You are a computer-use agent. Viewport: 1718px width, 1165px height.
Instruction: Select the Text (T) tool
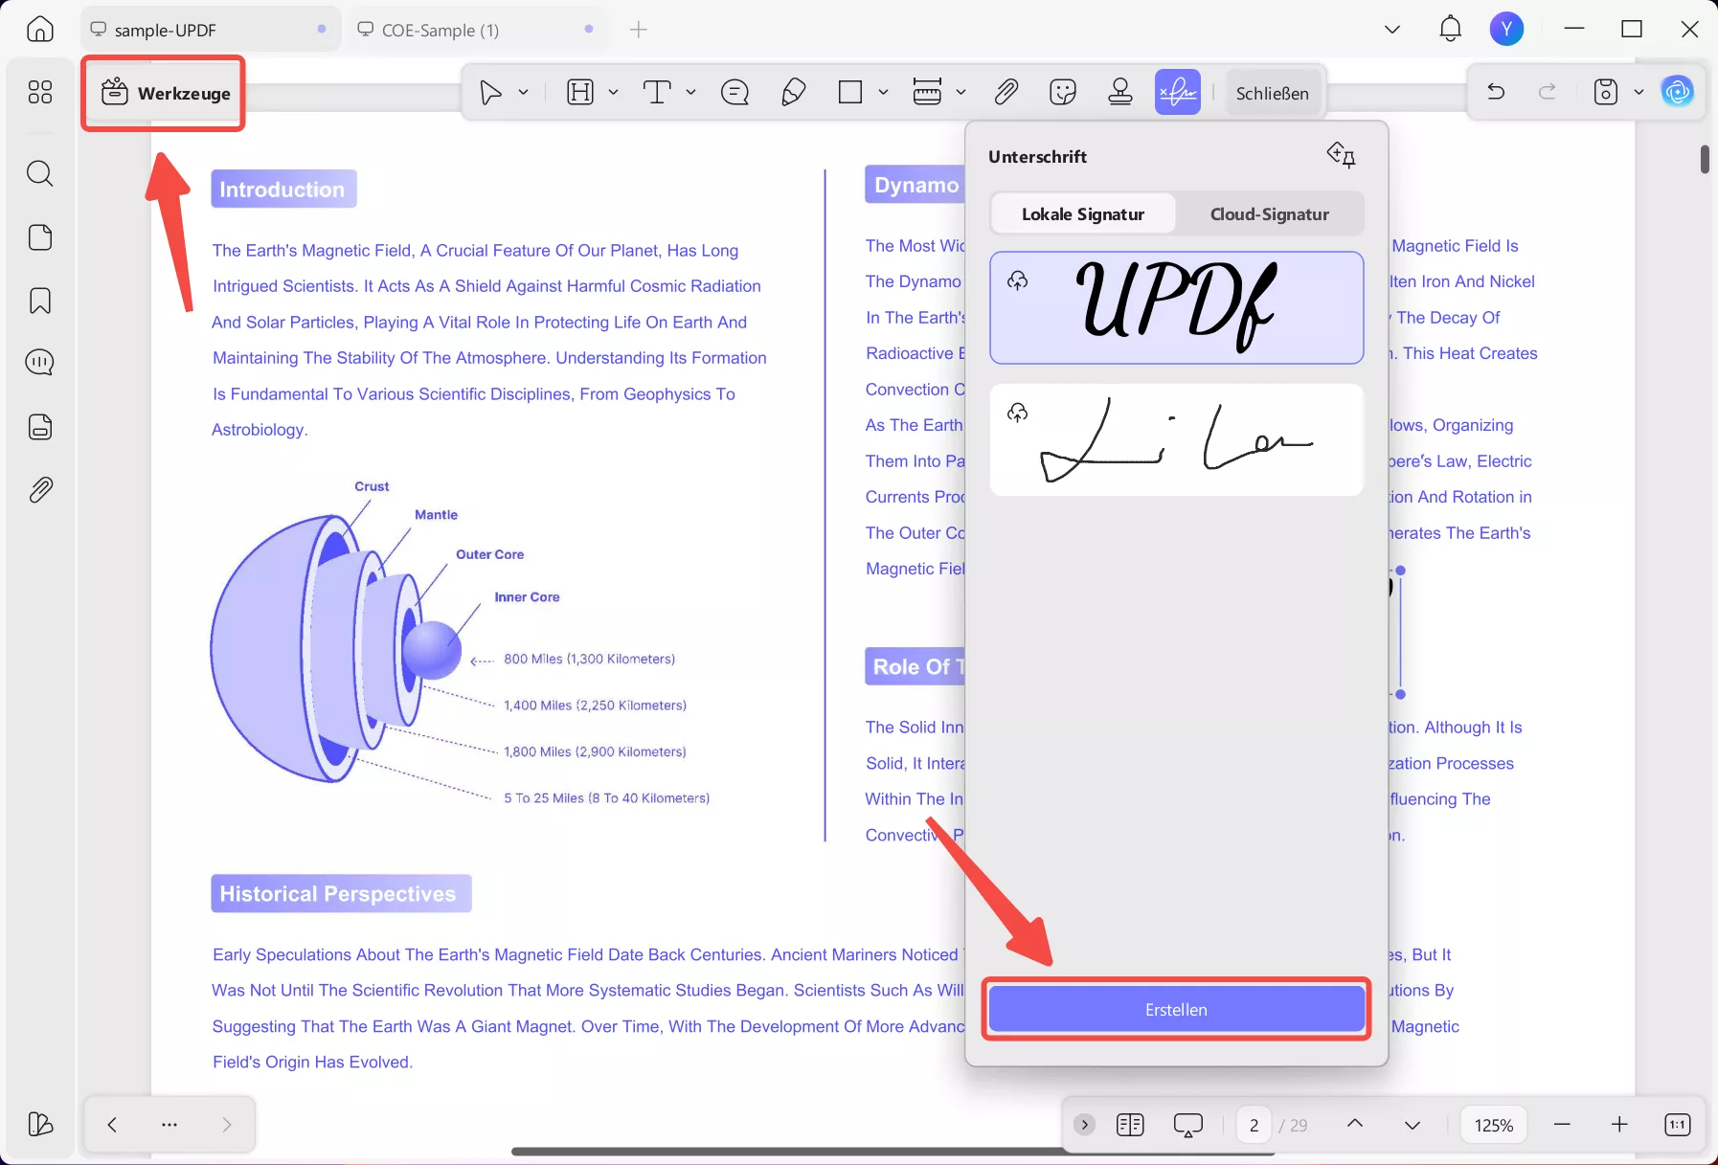coord(657,93)
